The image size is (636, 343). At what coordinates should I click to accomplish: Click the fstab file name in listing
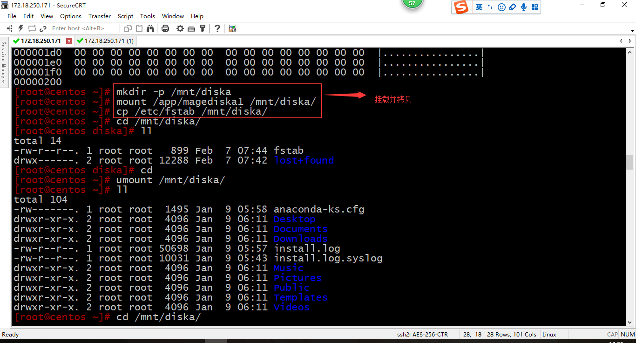(289, 151)
